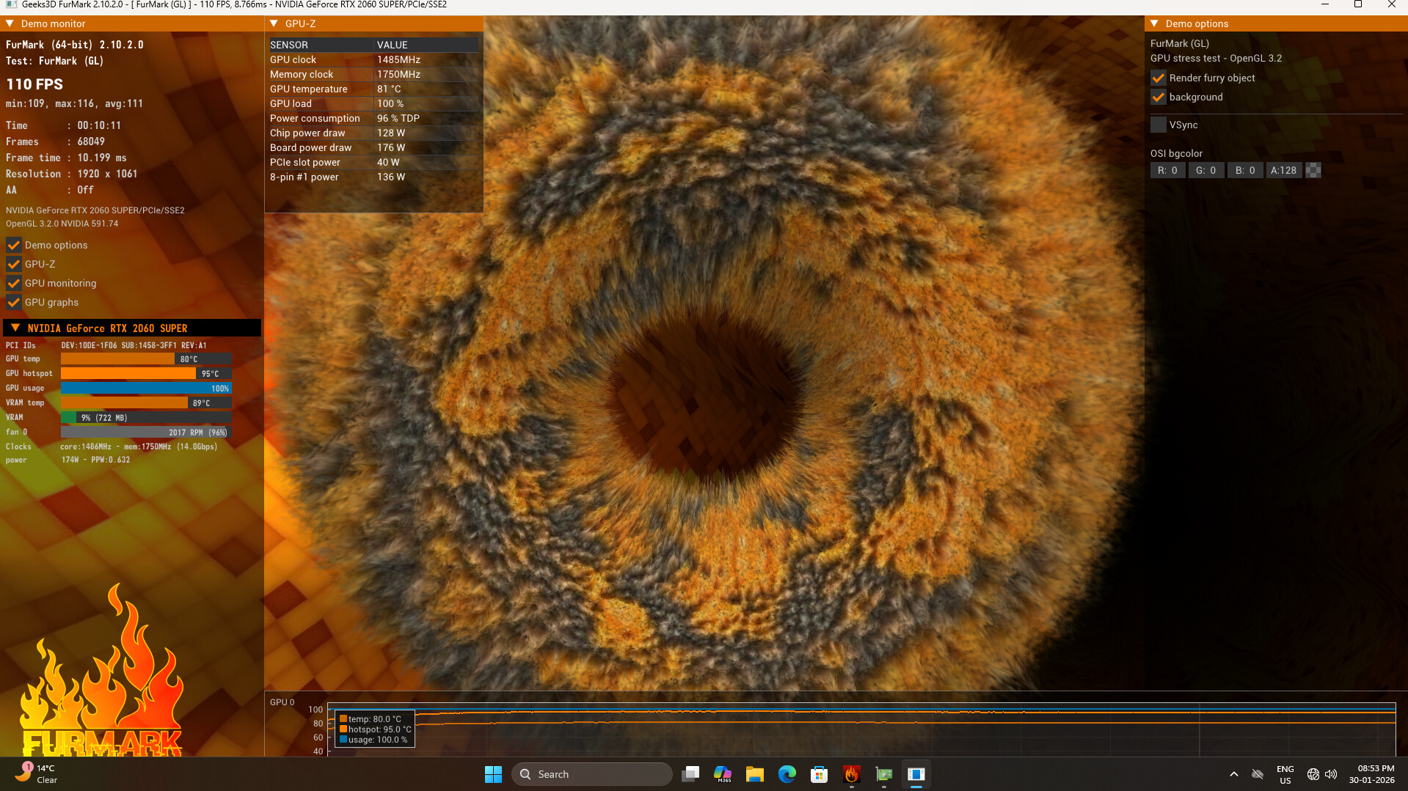This screenshot has height=791, width=1408.
Task: Collapse the Demo options panel
Action: [x=1154, y=23]
